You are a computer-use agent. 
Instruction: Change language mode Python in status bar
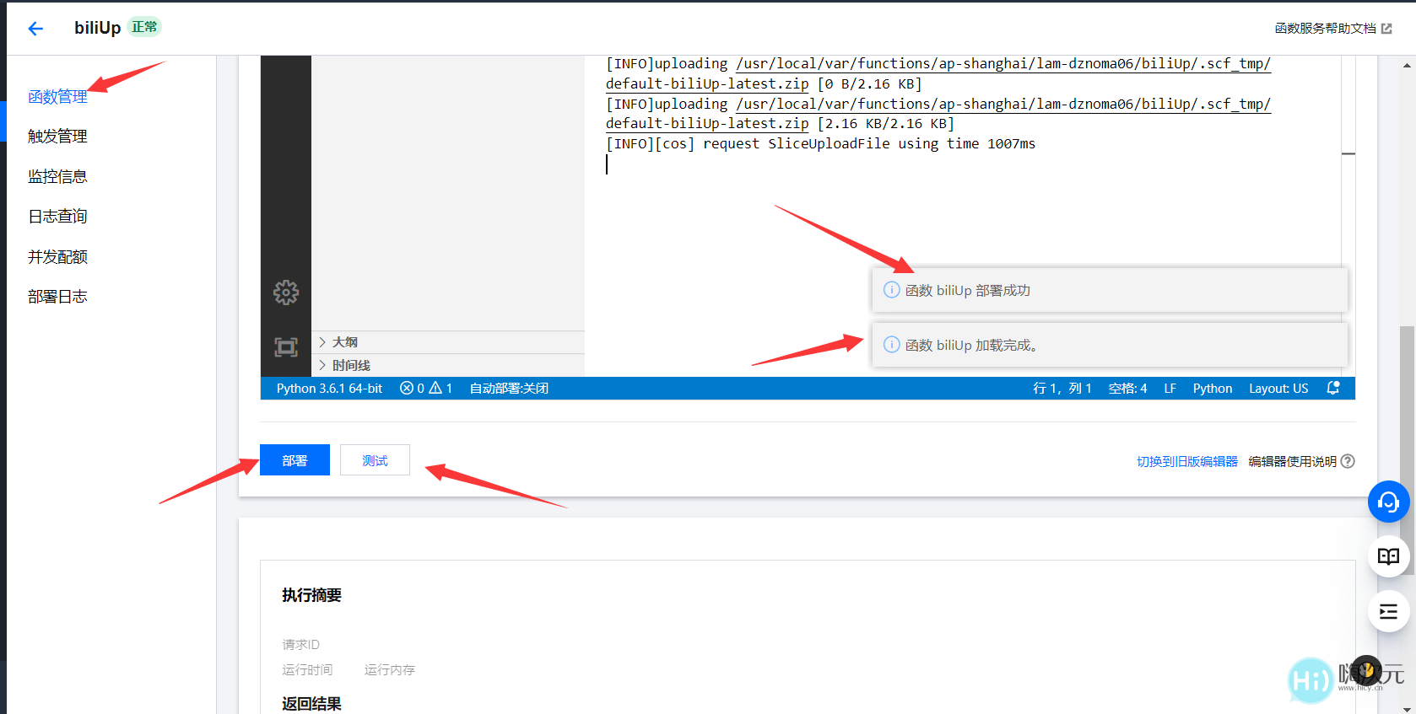1213,389
